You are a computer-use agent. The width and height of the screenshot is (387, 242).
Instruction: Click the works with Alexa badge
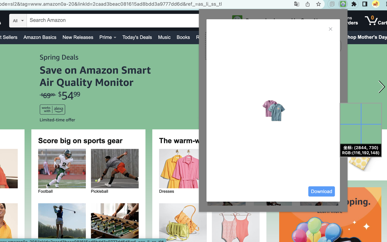pyautogui.click(x=52, y=109)
